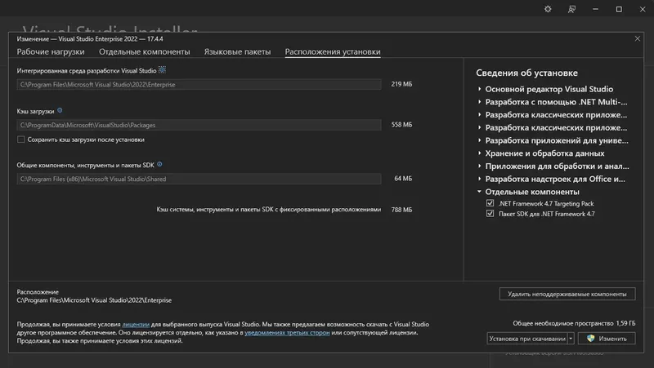Minimize the Visual Studio Installer window
Image resolution: width=654 pixels, height=368 pixels.
[595, 9]
